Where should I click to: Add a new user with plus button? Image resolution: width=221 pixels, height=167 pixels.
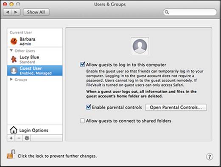11,138
